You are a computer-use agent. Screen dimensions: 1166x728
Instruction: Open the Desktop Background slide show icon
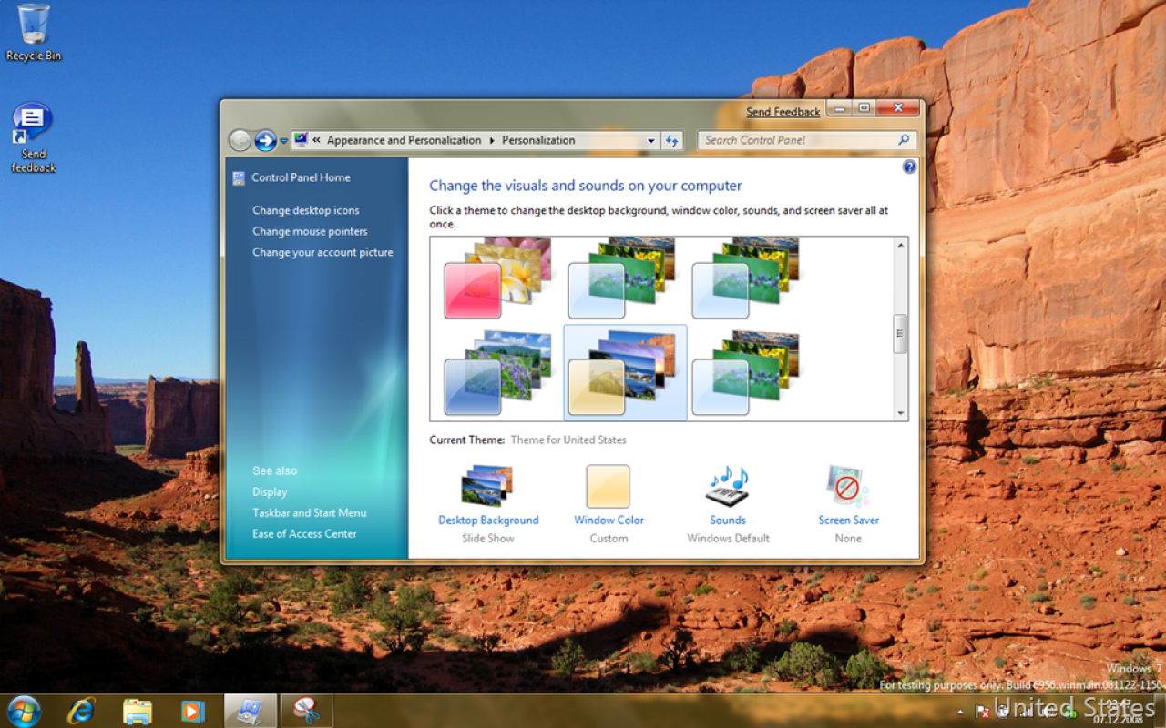[x=488, y=487]
